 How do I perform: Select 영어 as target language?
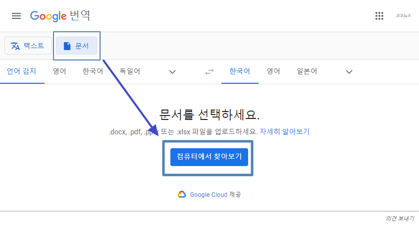pos(273,71)
